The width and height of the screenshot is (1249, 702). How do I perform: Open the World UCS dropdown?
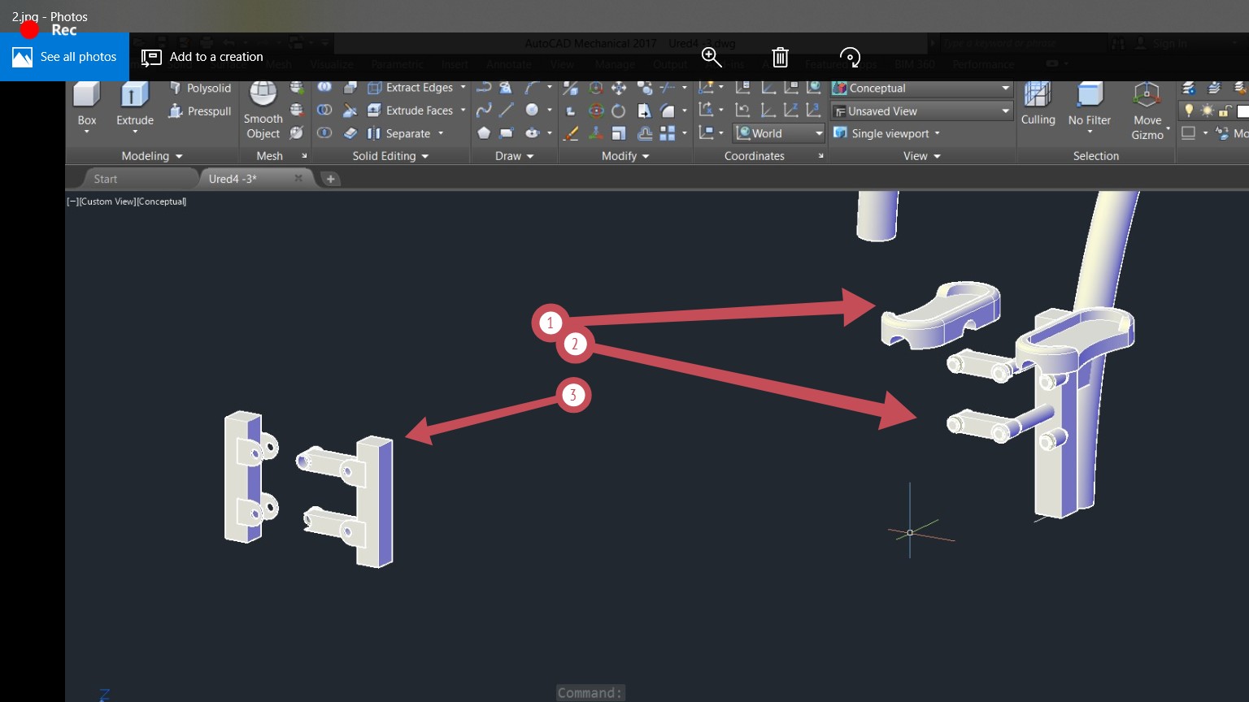pos(779,133)
